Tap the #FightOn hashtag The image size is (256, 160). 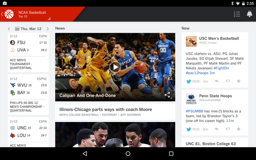pos(221,68)
